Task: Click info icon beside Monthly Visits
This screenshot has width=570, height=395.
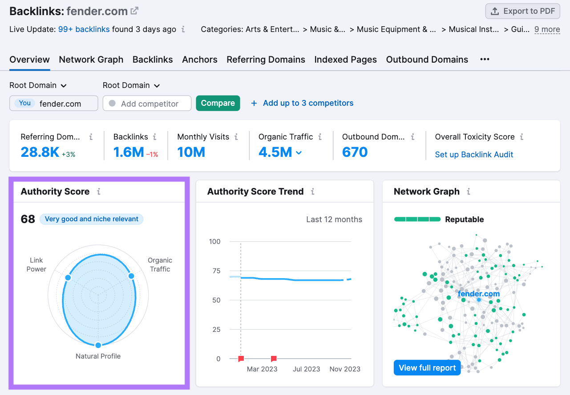Action: [236, 137]
